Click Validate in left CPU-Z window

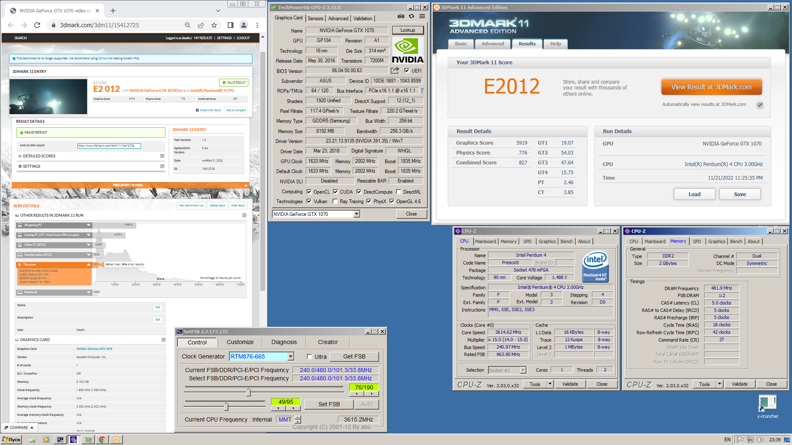pos(570,384)
